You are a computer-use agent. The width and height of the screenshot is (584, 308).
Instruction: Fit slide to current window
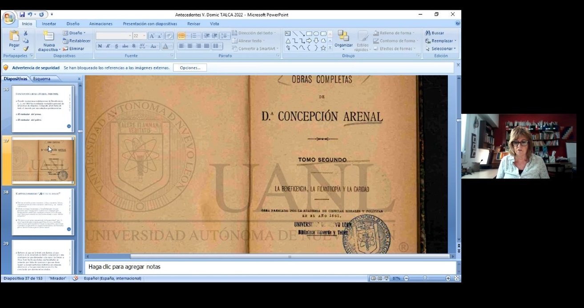click(457, 278)
